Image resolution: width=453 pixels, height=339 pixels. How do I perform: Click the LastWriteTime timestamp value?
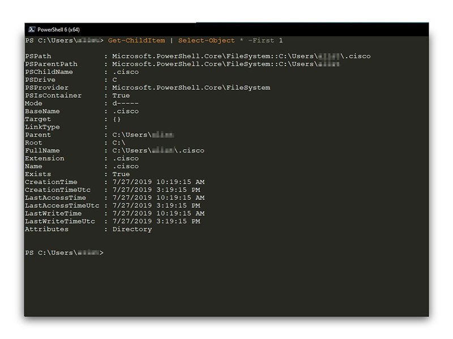pos(158,214)
